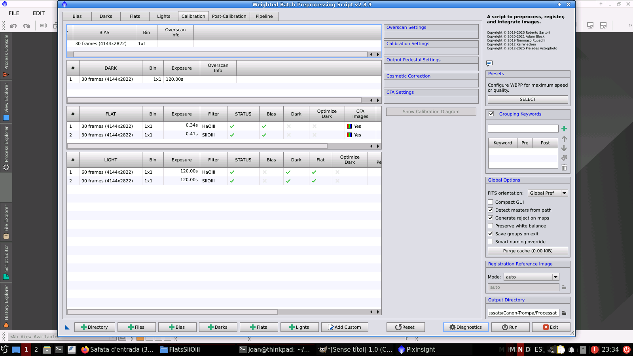Click the presets speech bubble icon
The height and width of the screenshot is (356, 633).
pyautogui.click(x=489, y=63)
